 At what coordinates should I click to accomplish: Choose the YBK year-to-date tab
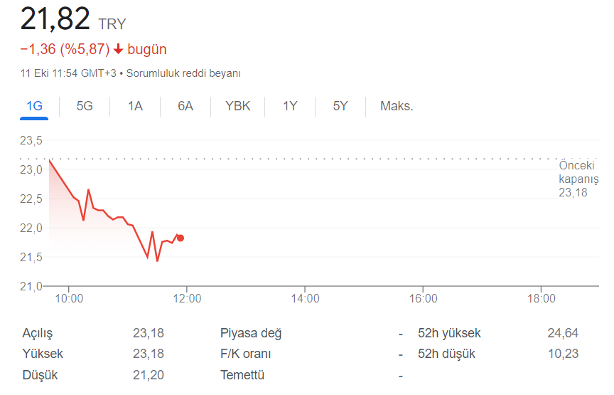(237, 106)
